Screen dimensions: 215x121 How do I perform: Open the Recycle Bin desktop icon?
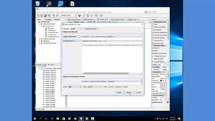tap(38, 4)
